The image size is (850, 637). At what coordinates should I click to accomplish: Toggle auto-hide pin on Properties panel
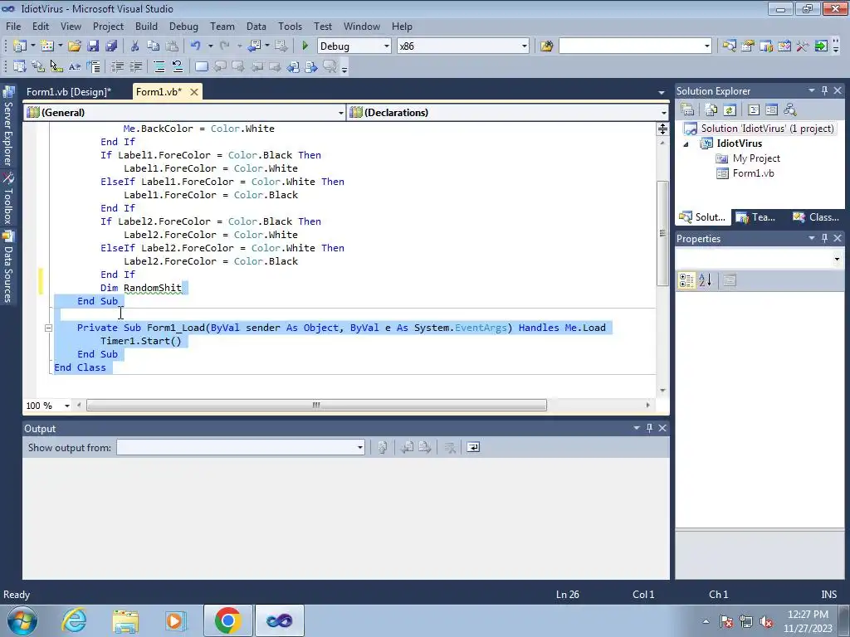point(824,238)
